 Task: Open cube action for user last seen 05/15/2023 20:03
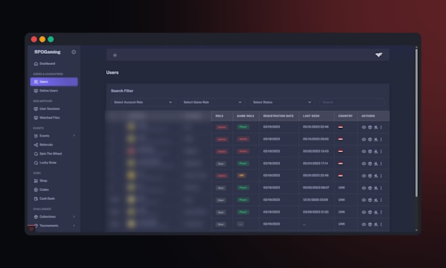coord(370,140)
